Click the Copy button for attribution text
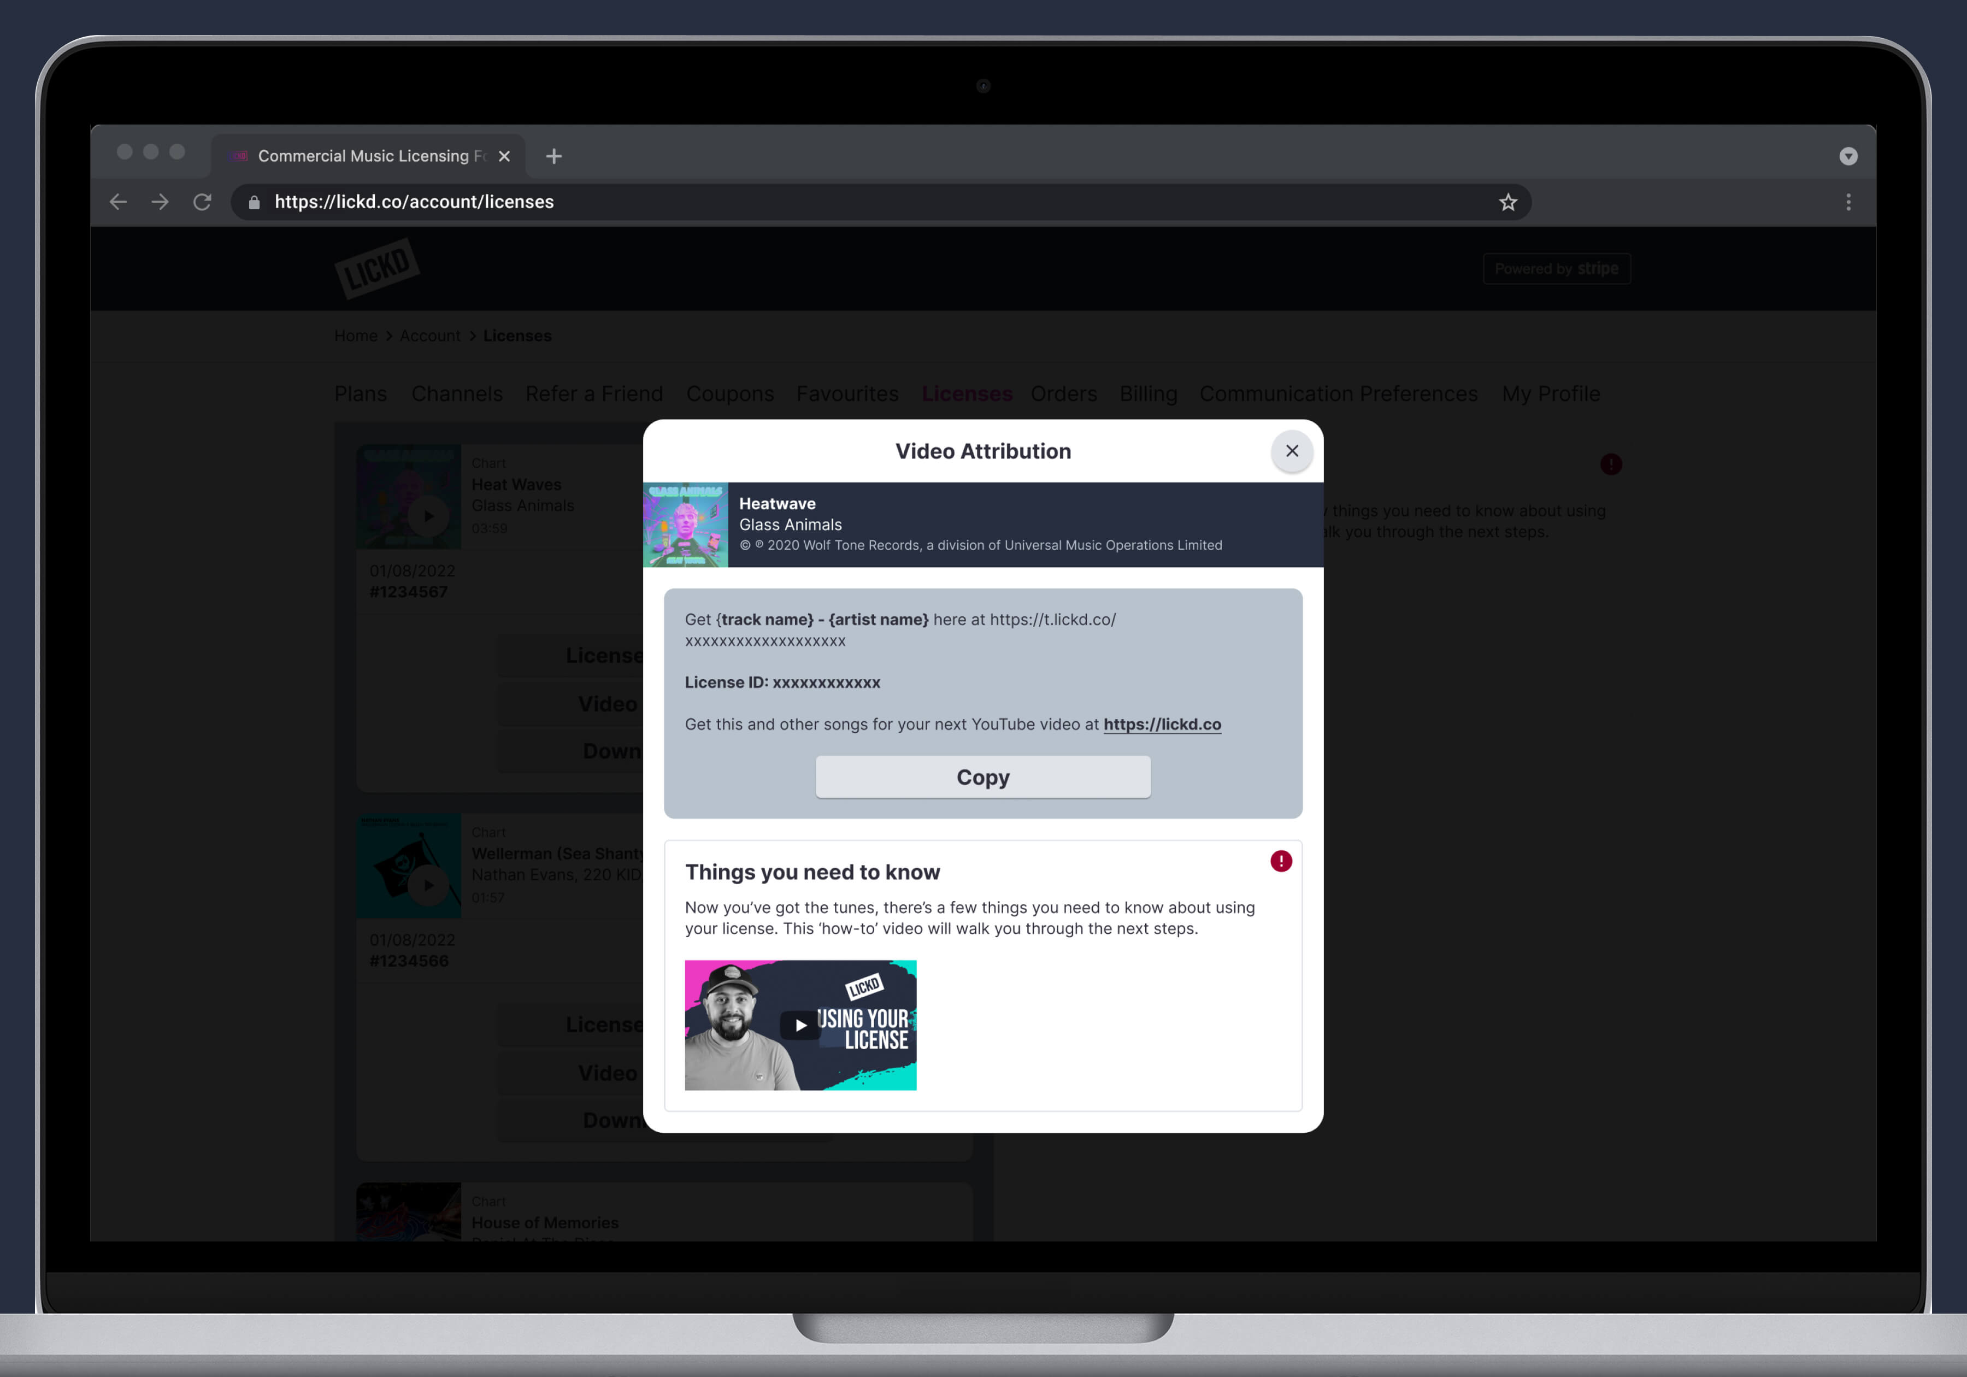This screenshot has width=1967, height=1377. 982,777
